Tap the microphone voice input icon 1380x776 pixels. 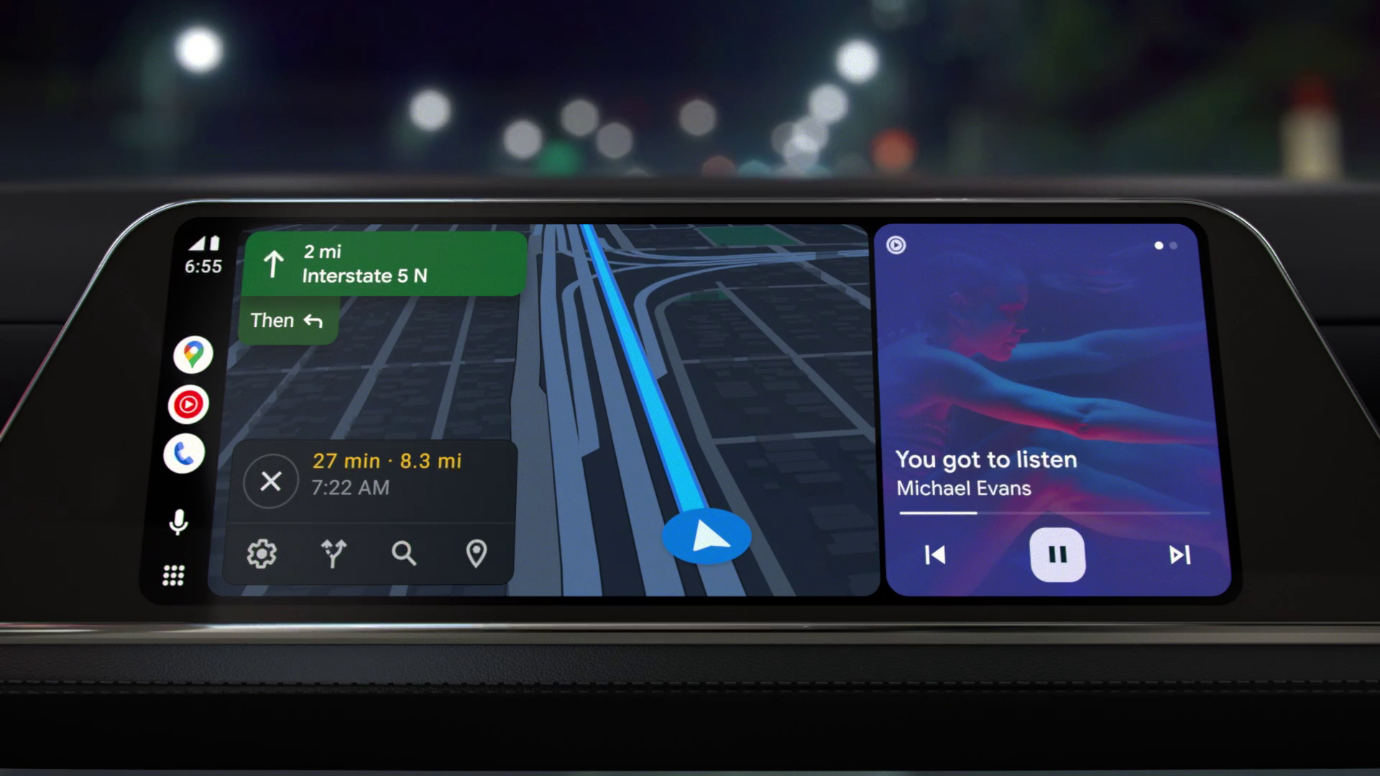click(180, 524)
